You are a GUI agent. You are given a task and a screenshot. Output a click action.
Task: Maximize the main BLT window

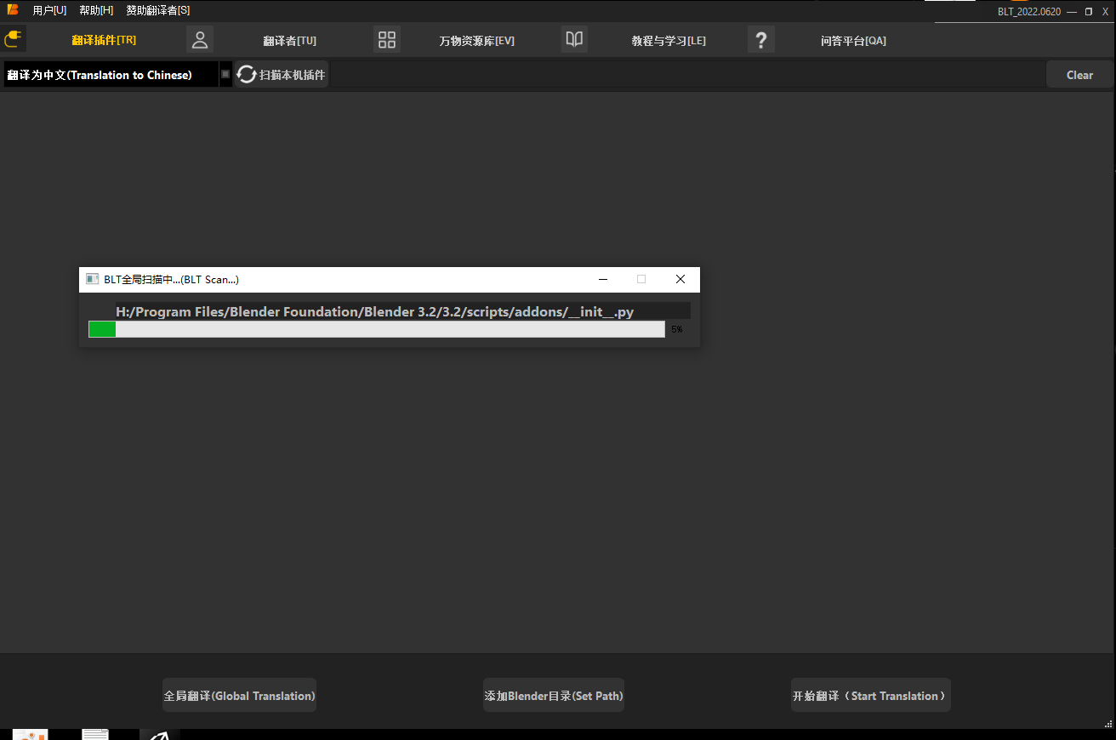[x=1089, y=12]
